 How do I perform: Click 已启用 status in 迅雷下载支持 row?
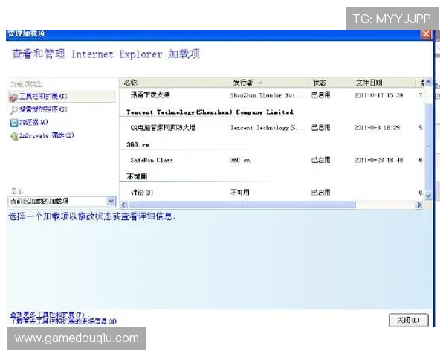[x=321, y=95]
